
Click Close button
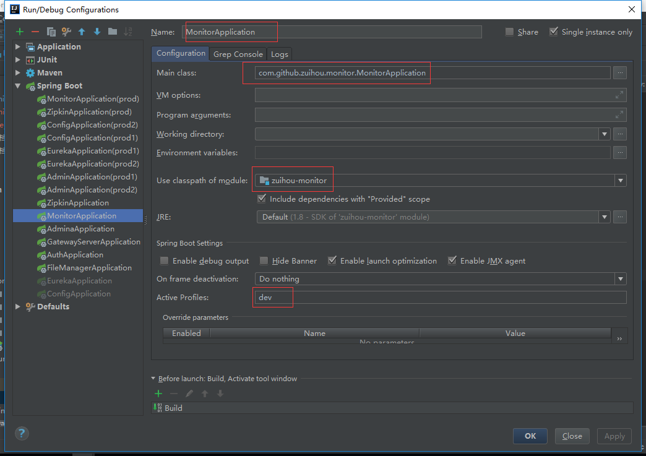click(572, 436)
